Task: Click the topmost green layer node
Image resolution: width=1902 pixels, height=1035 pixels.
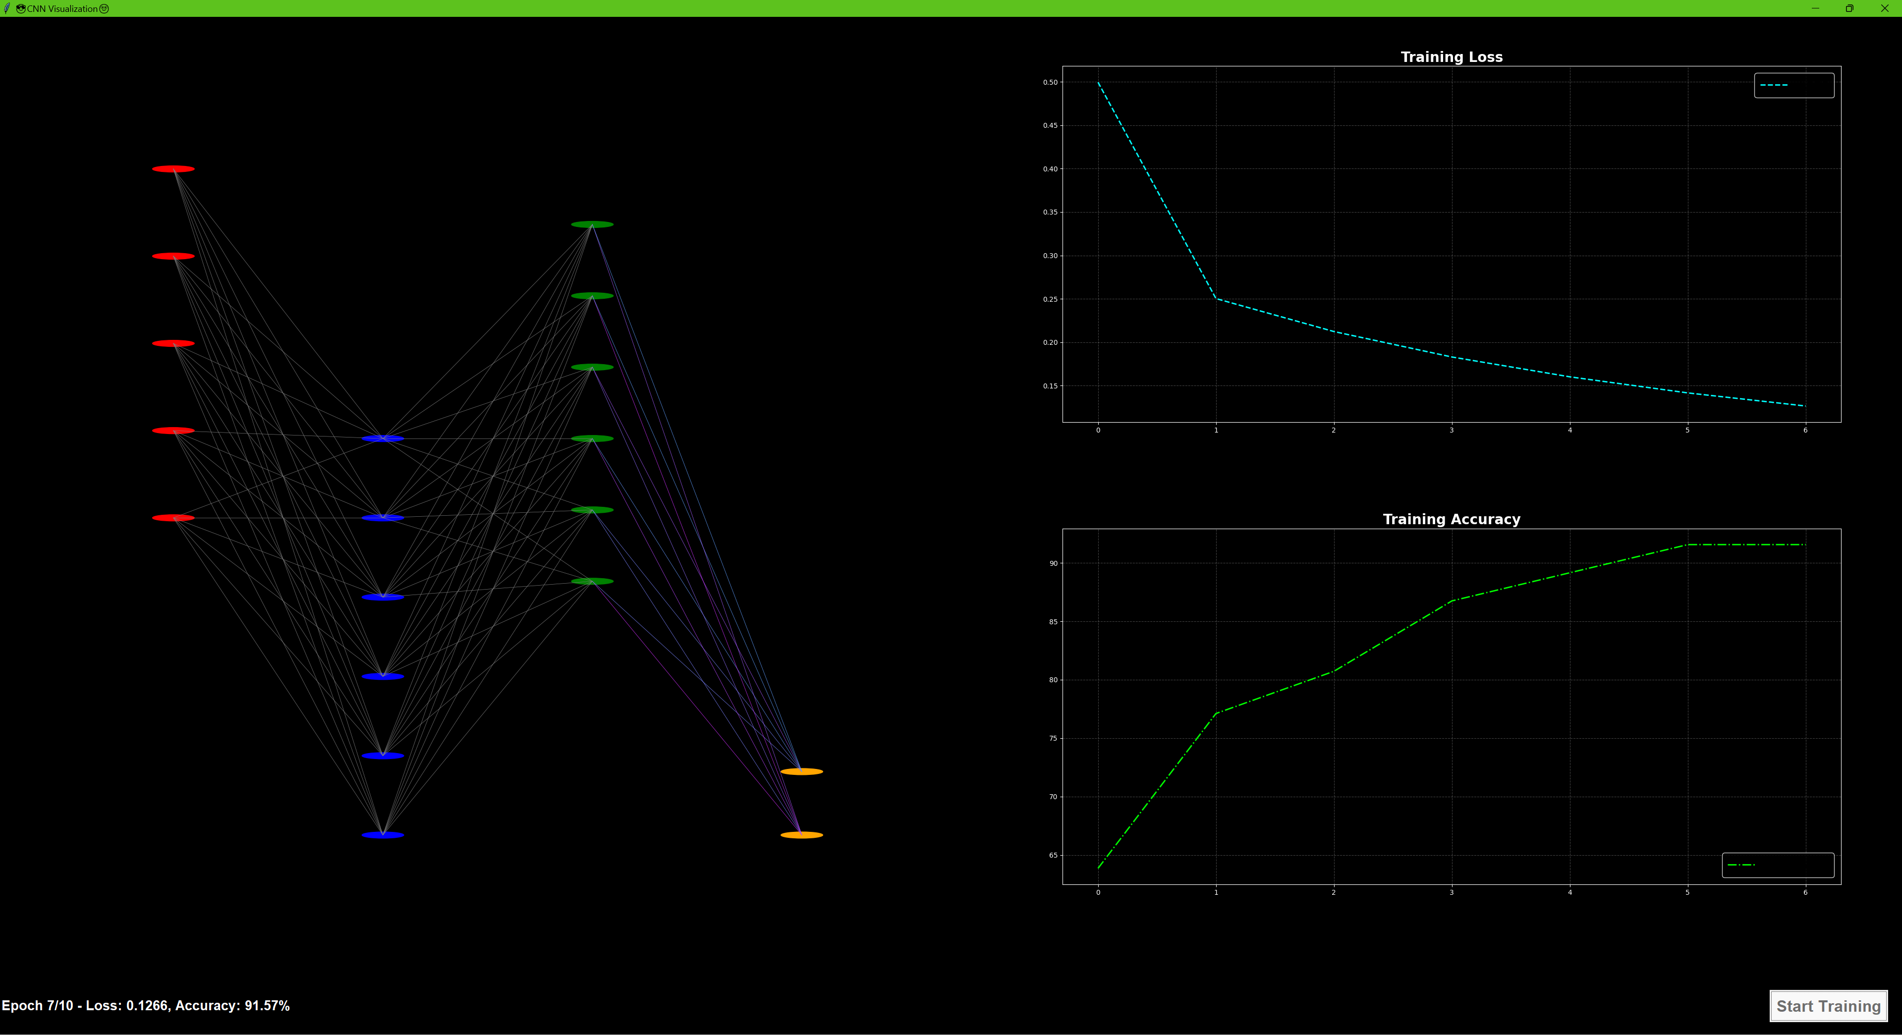Action: tap(592, 224)
